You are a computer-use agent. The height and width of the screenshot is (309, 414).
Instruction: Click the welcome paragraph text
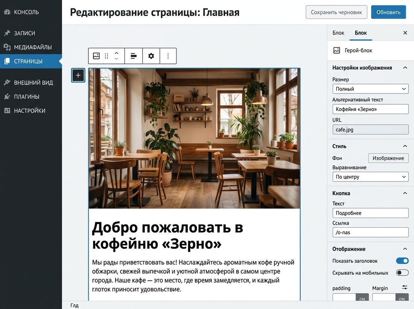(193, 276)
